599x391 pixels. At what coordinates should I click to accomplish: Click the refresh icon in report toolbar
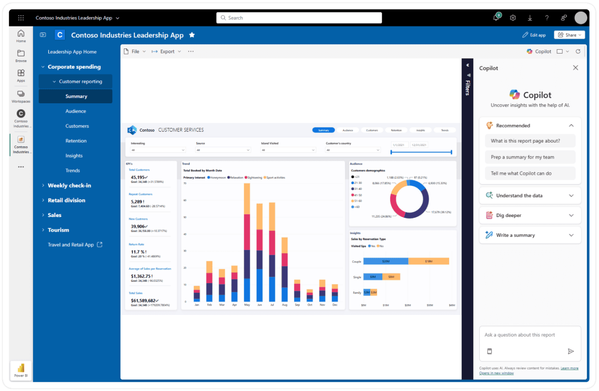[x=578, y=51]
